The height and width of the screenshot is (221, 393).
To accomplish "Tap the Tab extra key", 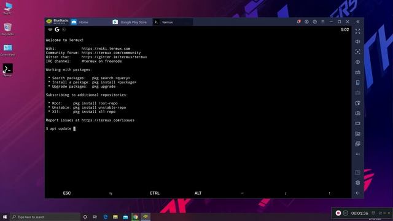I will (x=111, y=193).
